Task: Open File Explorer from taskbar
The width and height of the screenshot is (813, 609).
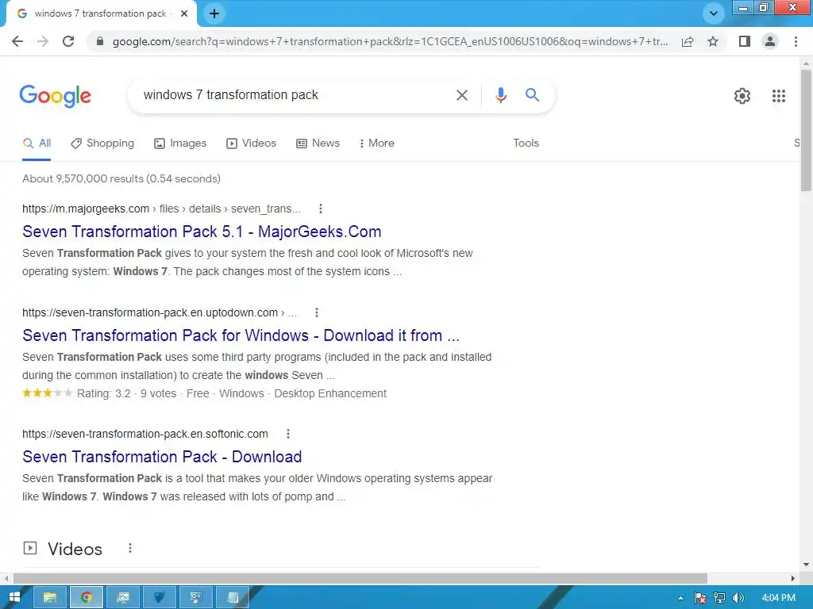Action: (x=50, y=598)
